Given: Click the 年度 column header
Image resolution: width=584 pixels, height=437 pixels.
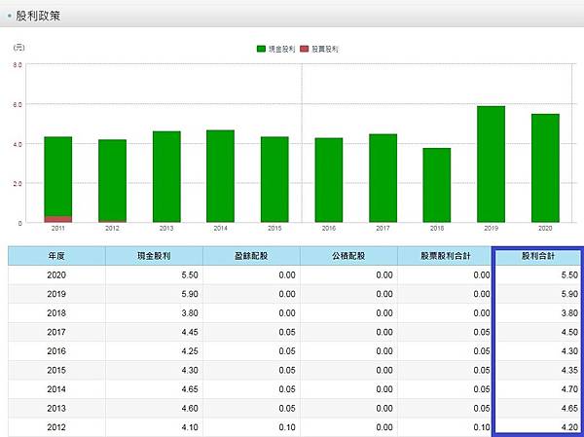Looking at the screenshot, I should (56, 256).
